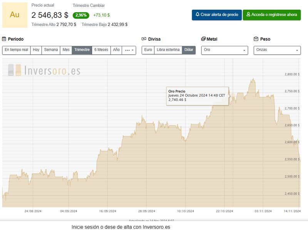Open the Onzas weight dropdown

click(277, 50)
